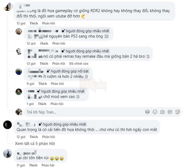Open the GIF picker in reply box
Viewport: 186px width, 168px height.
point(170,112)
